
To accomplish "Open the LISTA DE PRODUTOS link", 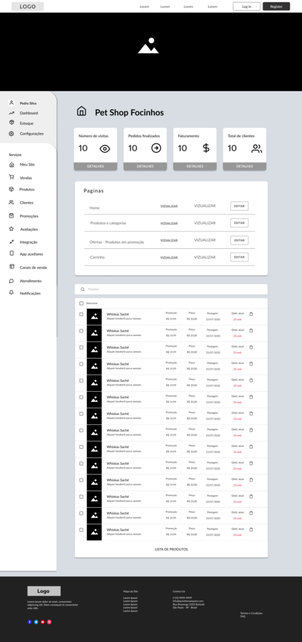I will tap(171, 549).
